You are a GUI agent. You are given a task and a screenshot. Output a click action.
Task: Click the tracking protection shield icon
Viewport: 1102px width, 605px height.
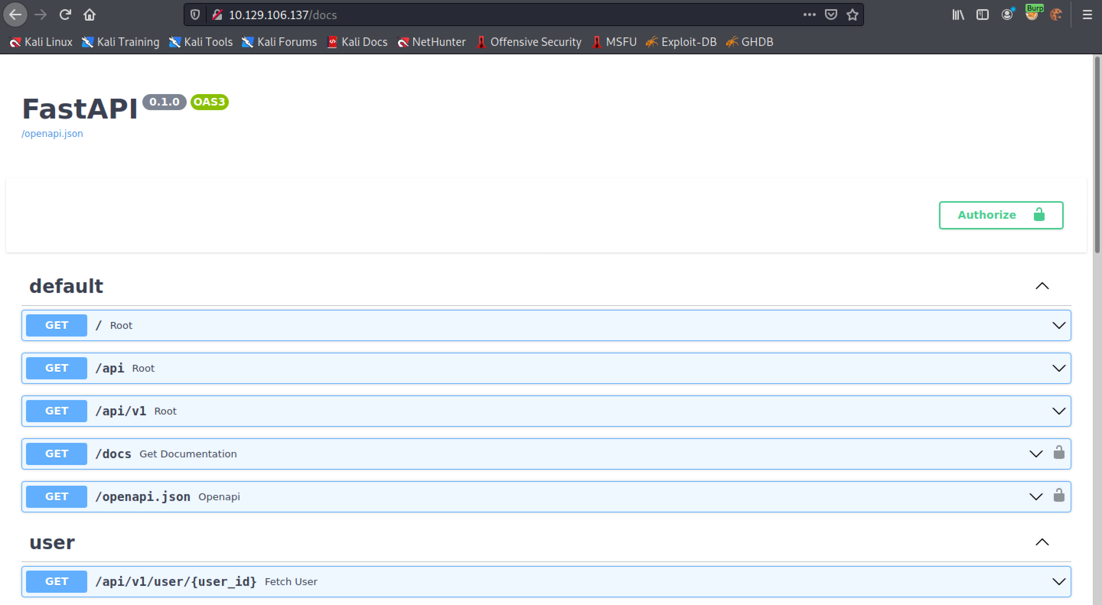tap(195, 15)
